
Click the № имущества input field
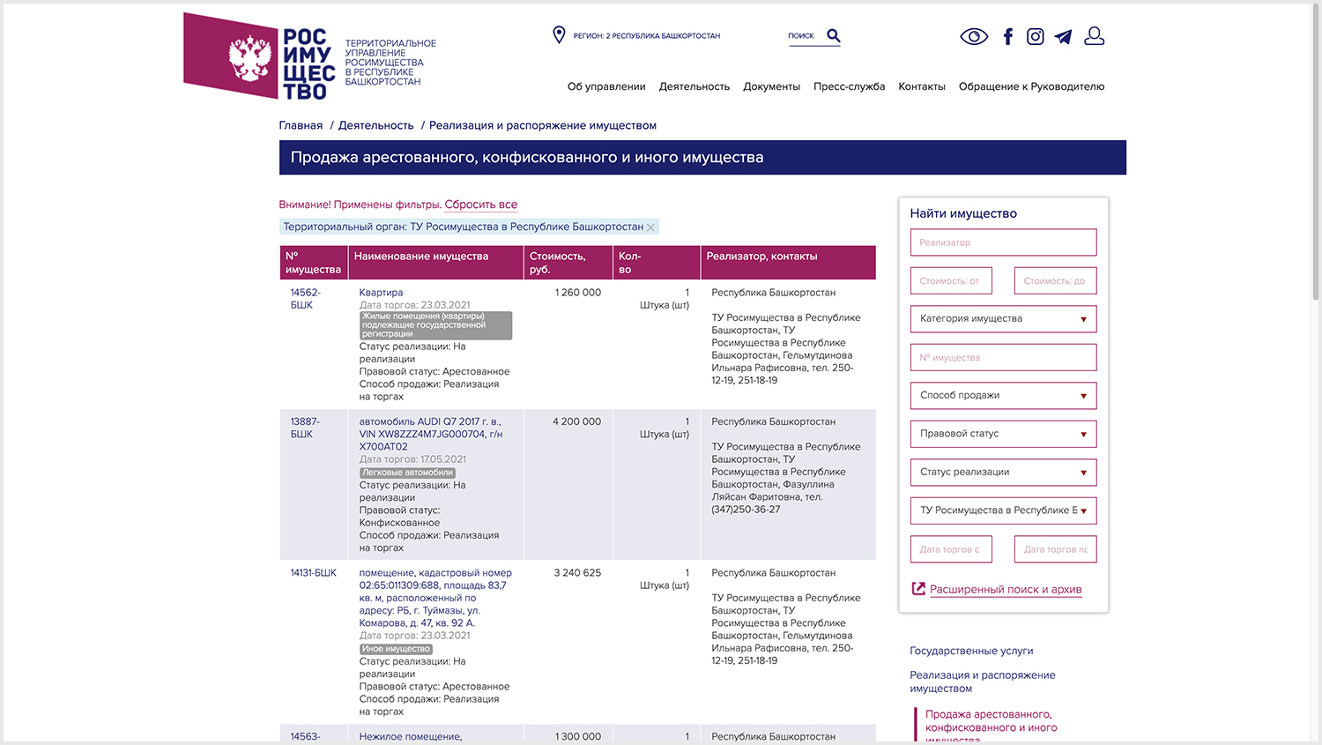click(x=1003, y=357)
